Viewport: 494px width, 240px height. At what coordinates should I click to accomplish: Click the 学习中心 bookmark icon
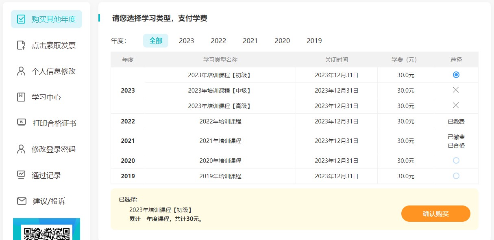click(20, 97)
